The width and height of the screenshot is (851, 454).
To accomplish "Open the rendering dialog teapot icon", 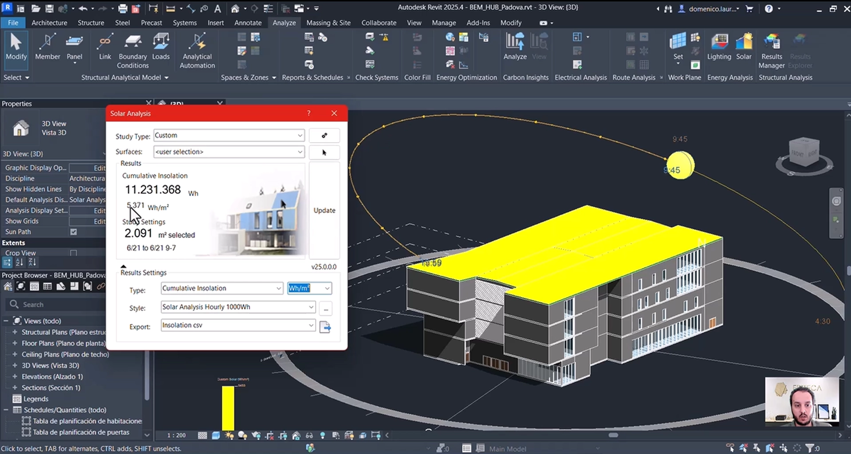I will point(256,435).
